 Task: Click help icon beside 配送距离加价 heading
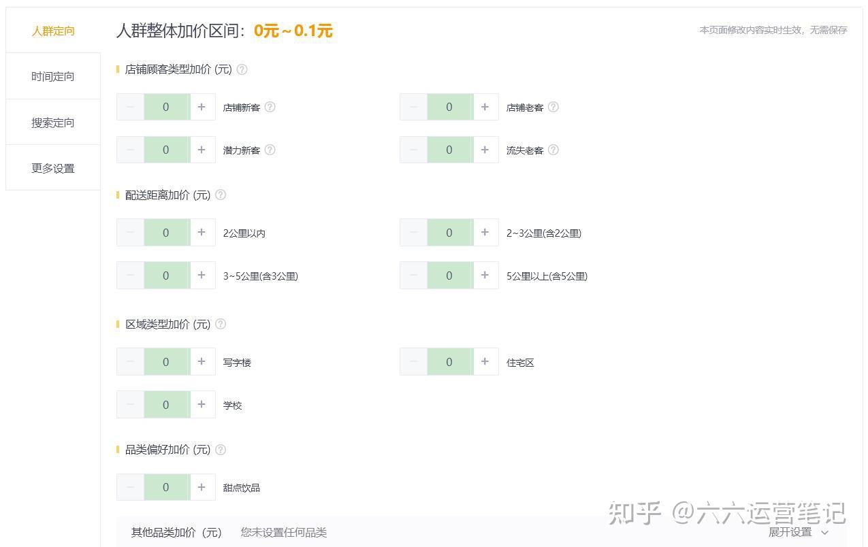pyautogui.click(x=221, y=195)
